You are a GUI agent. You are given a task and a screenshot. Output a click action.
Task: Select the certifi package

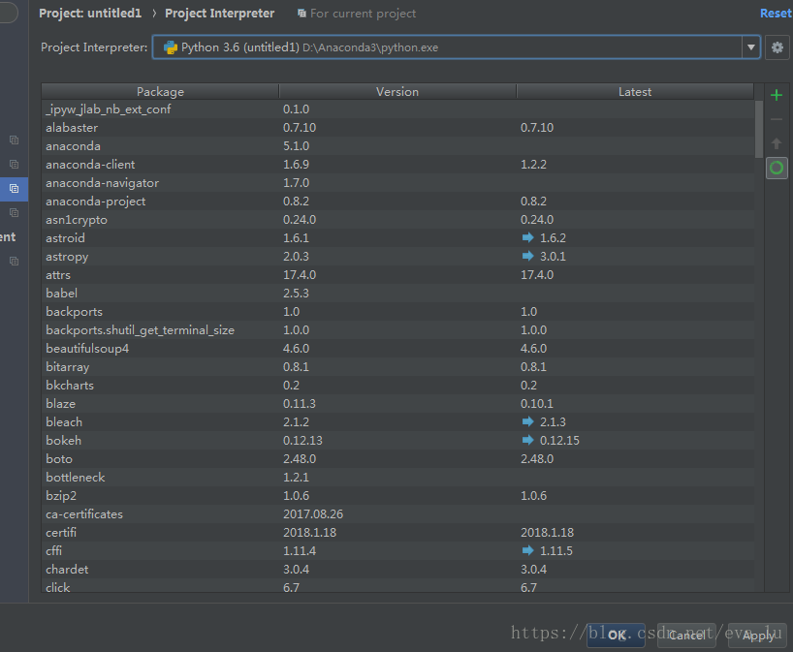click(61, 533)
